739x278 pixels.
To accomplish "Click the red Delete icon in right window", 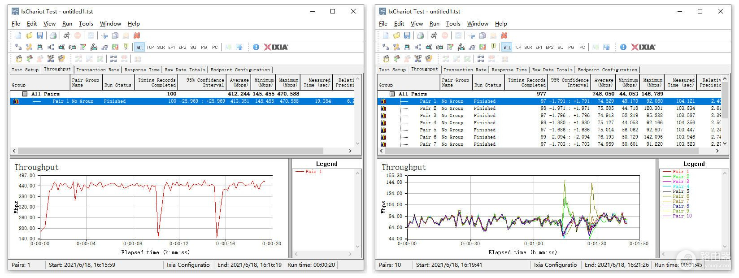I will coord(504,35).
